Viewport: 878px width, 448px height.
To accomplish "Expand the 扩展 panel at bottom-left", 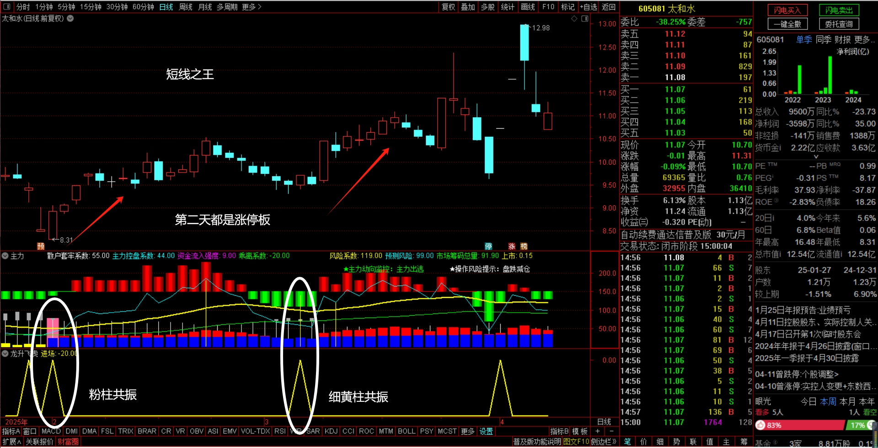I will tap(12, 442).
